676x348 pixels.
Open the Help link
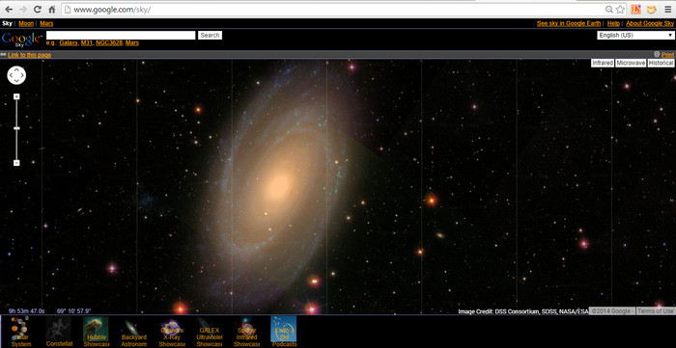(613, 24)
